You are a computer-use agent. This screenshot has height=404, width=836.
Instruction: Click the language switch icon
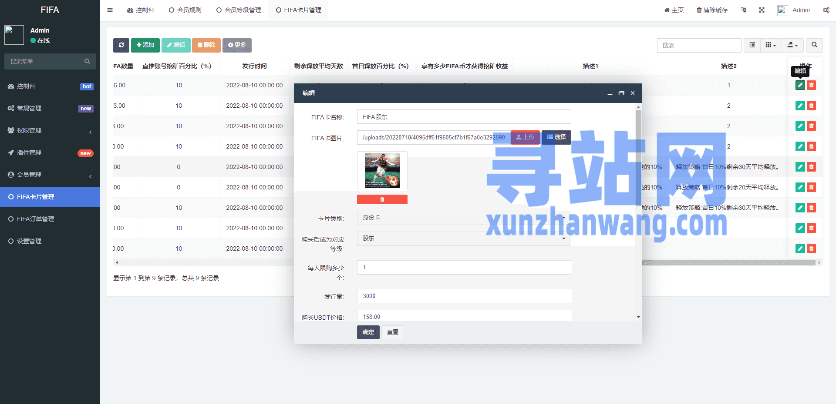pos(743,10)
